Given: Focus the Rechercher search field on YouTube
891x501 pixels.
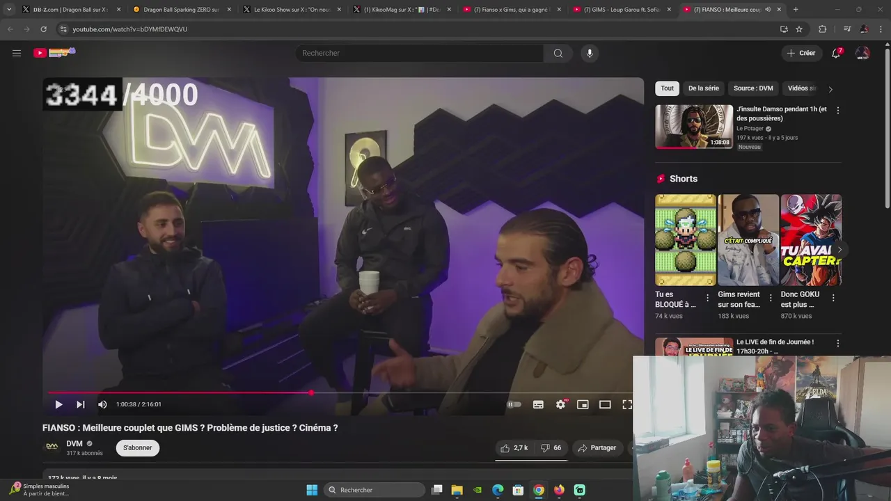Looking at the screenshot, I should coord(420,53).
